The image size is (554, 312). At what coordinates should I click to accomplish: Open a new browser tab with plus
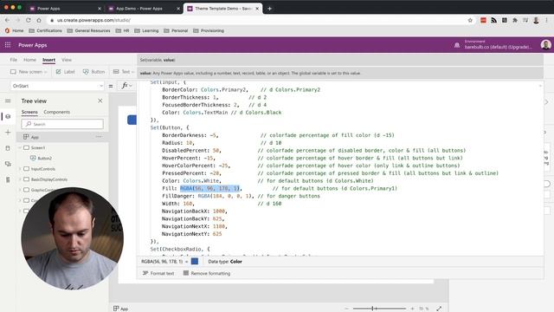coord(269,9)
